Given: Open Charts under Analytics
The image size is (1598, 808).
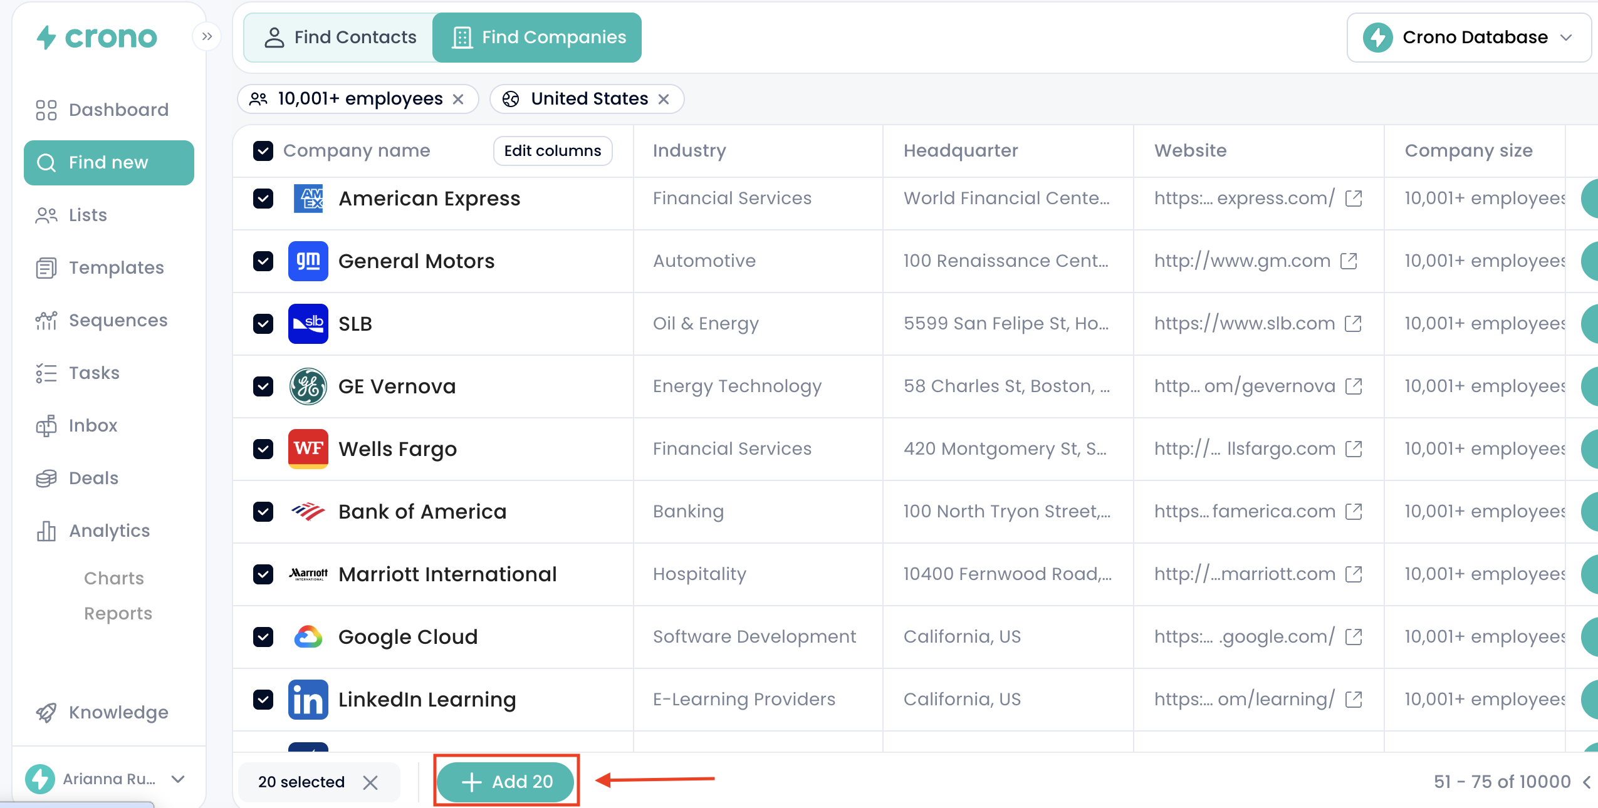Looking at the screenshot, I should 114,578.
